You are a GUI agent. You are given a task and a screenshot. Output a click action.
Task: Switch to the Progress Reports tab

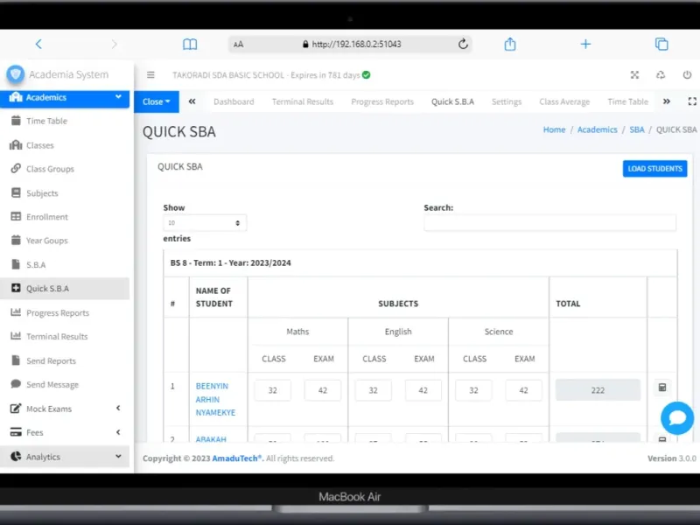(x=382, y=101)
